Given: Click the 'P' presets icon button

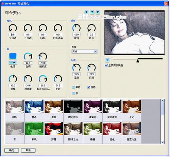Looking at the screenshot, I should point(98,12).
